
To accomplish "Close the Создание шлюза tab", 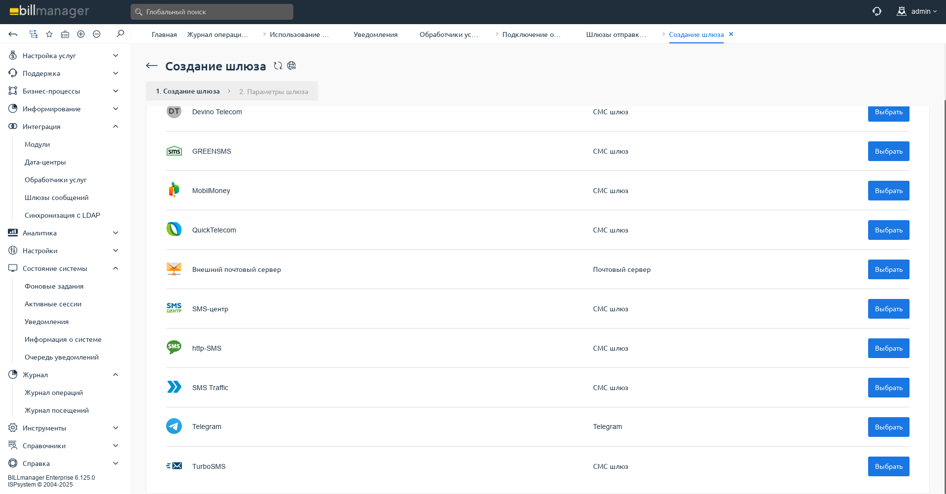I will click(x=731, y=34).
